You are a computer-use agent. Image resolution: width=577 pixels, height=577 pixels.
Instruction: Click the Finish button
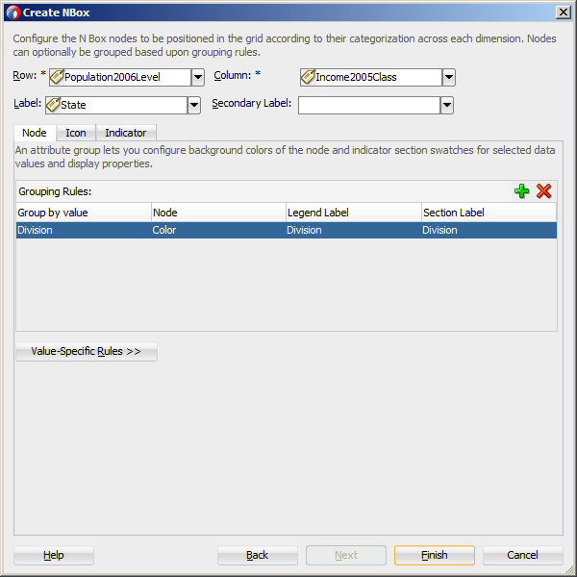click(435, 555)
